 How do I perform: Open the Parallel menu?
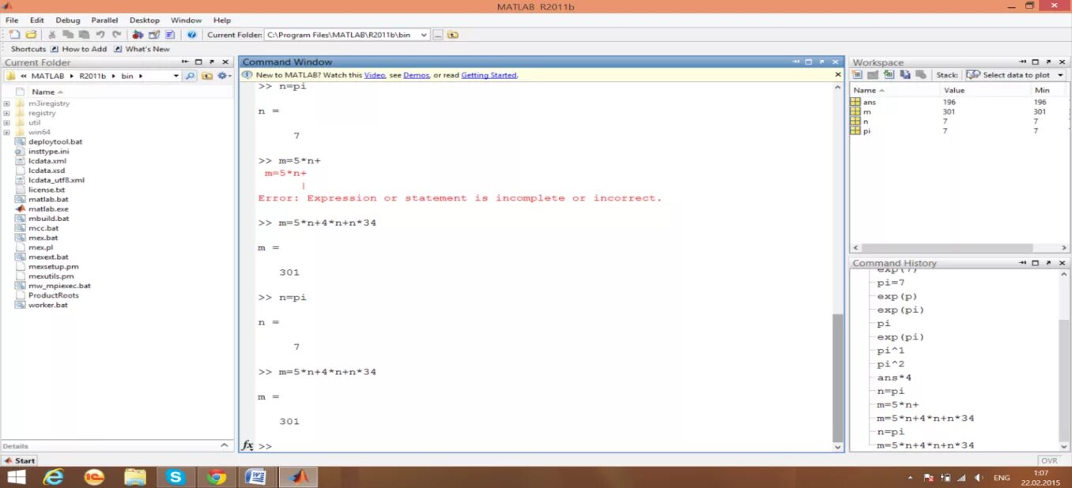point(104,20)
